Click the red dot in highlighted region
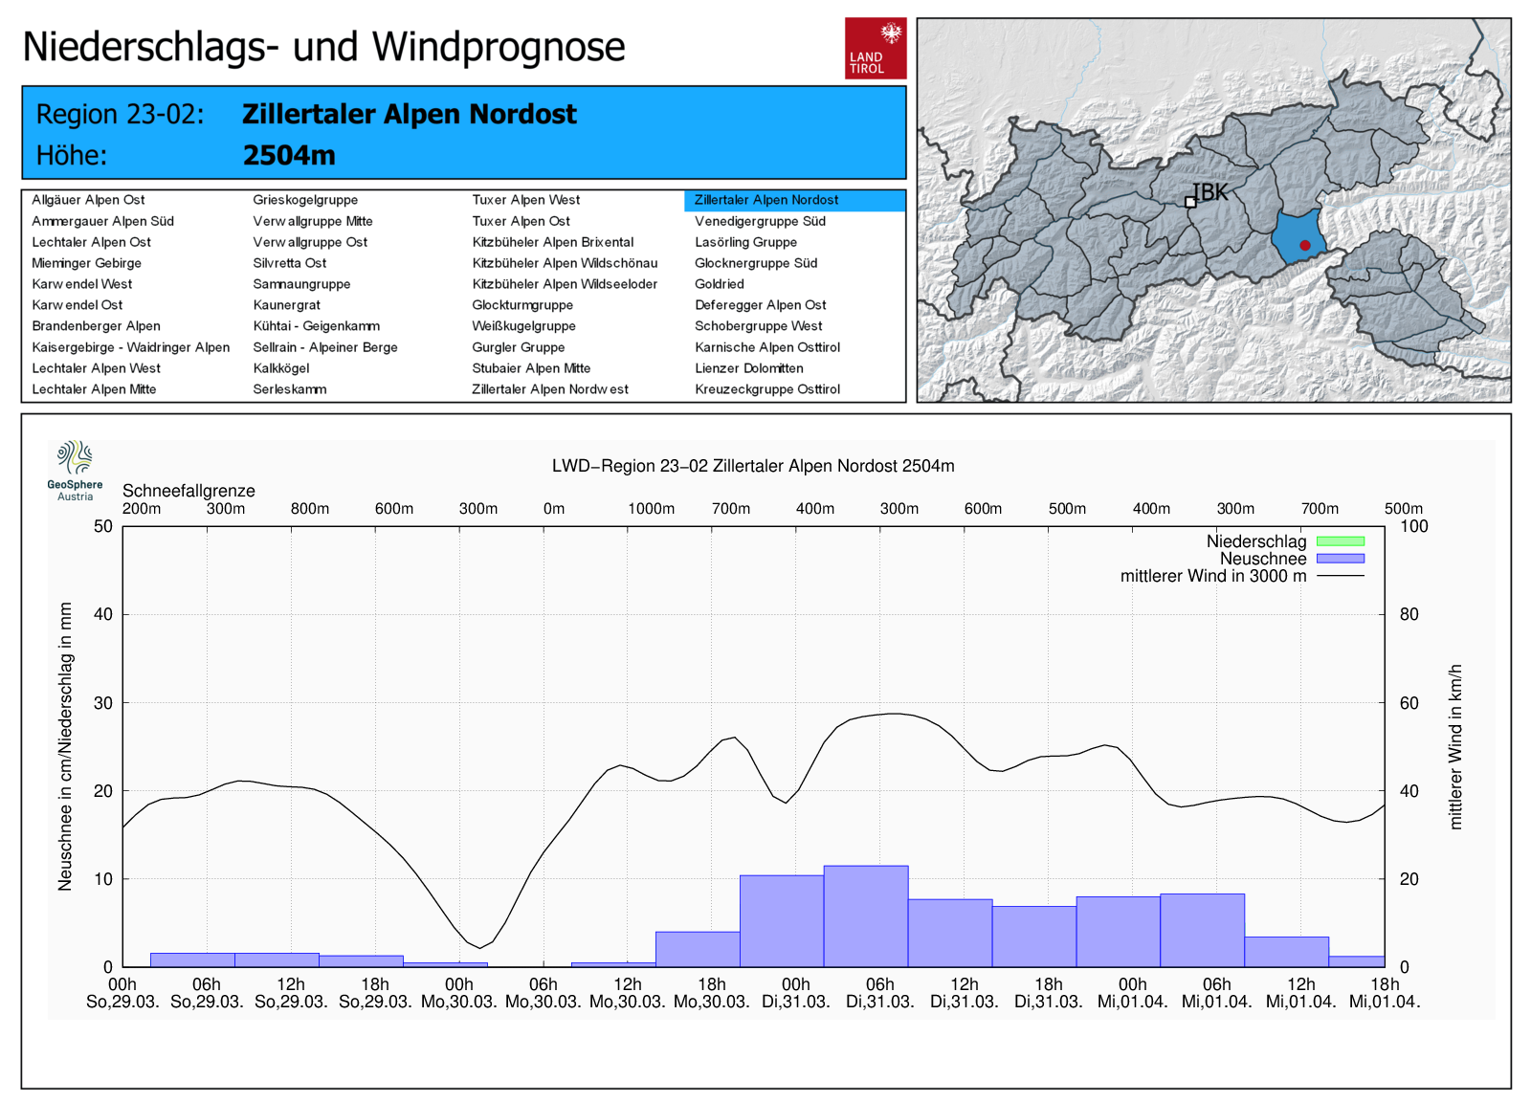 click(x=1304, y=246)
